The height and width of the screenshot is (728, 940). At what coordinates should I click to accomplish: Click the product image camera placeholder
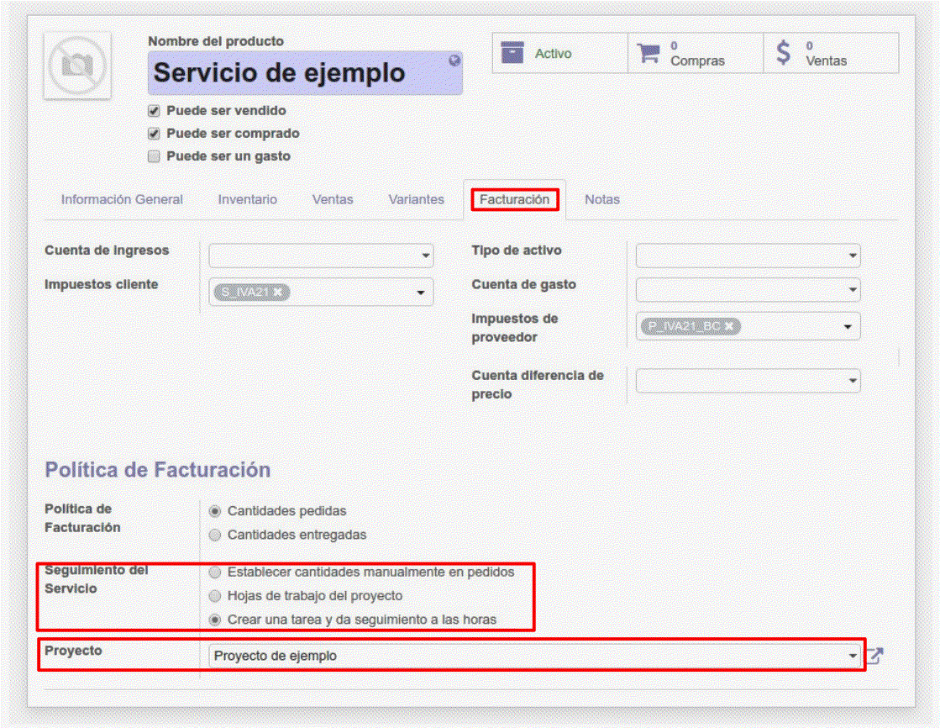[x=77, y=66]
